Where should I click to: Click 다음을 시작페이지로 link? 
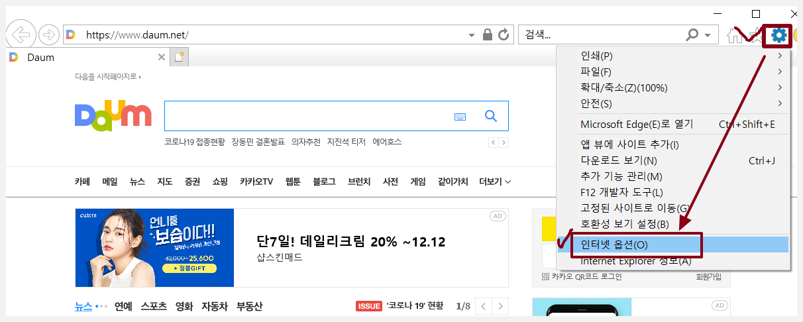pyautogui.click(x=108, y=77)
